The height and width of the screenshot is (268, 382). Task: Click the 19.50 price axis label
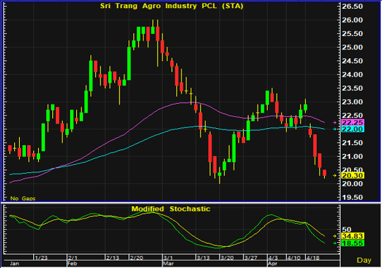point(352,197)
